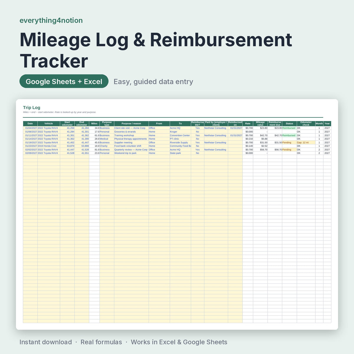Click the 'Food bank volunteer shift' cell
Viewport: 354px width, 354px height.
[x=131, y=146]
